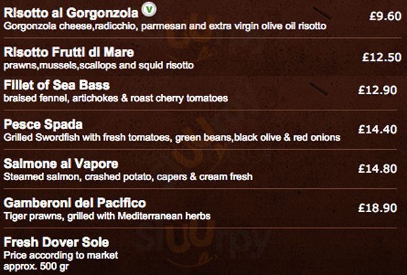Viewport: 407px width, 275px height.
Task: Select the Pesce Spada dish title
Action: 43,125
